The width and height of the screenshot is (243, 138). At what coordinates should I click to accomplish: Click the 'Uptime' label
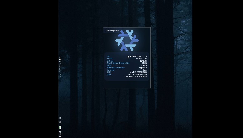(x=110, y=61)
